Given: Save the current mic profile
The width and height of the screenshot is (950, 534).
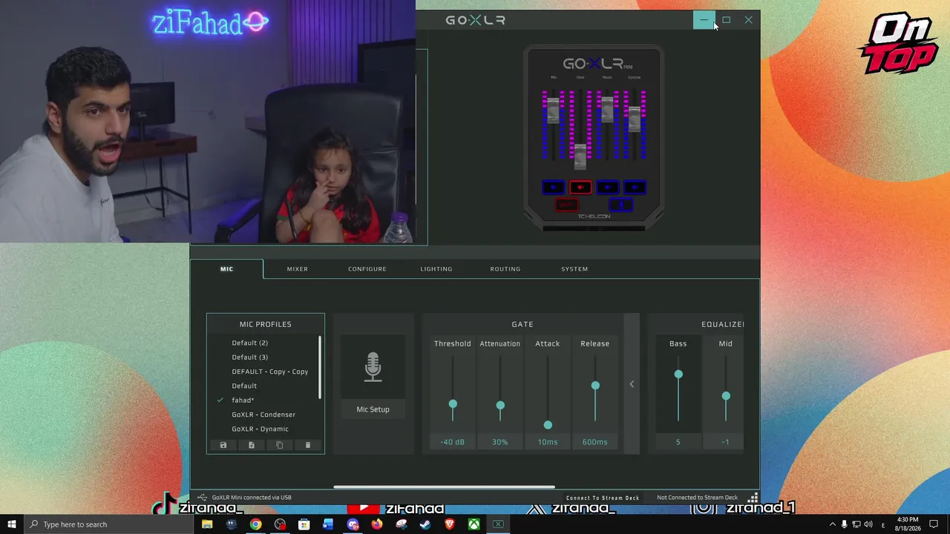Looking at the screenshot, I should click(223, 445).
